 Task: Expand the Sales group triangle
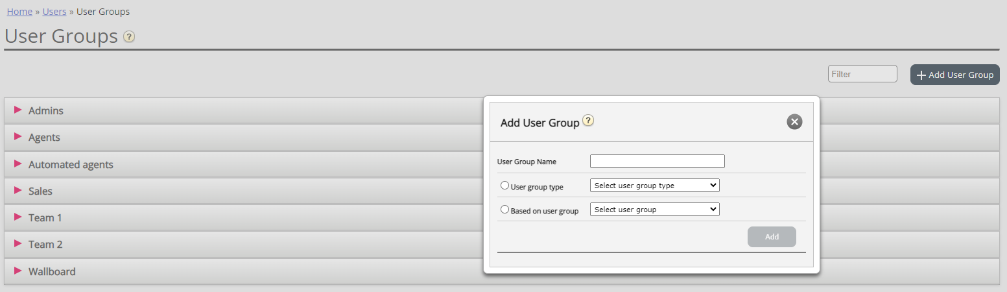pos(18,191)
